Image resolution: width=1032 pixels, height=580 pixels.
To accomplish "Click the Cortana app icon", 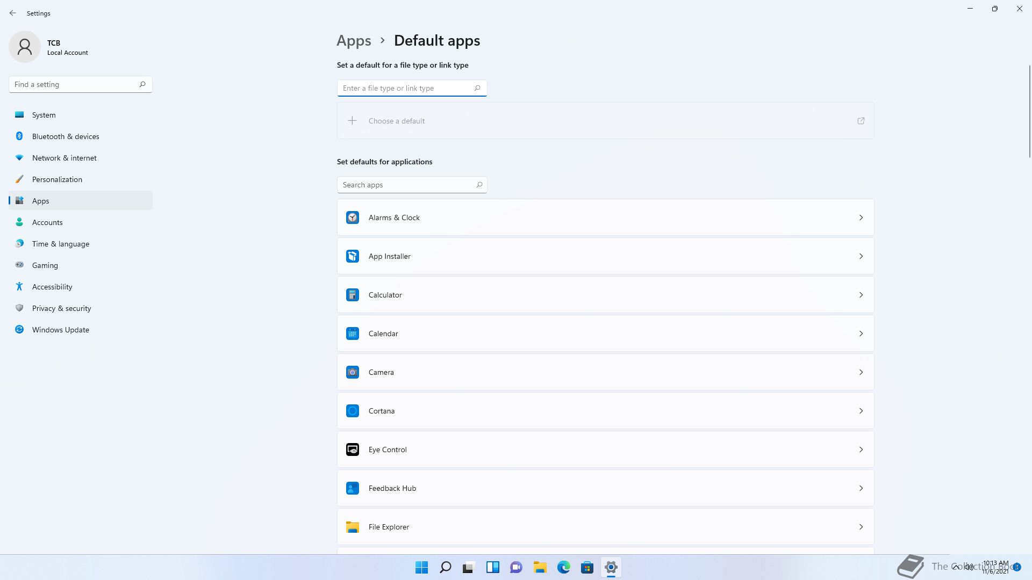I will coord(353,411).
